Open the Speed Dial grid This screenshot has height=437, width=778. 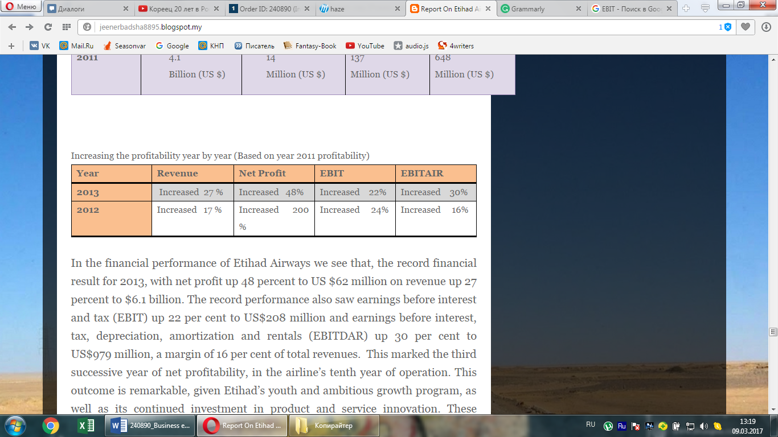[66, 27]
